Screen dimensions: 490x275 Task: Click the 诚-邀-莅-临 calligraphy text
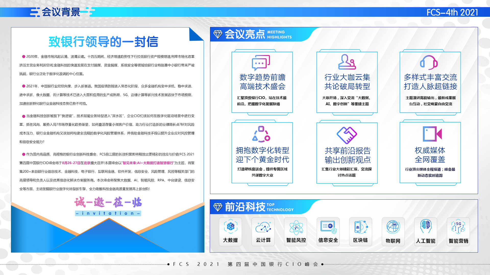[x=108, y=202]
